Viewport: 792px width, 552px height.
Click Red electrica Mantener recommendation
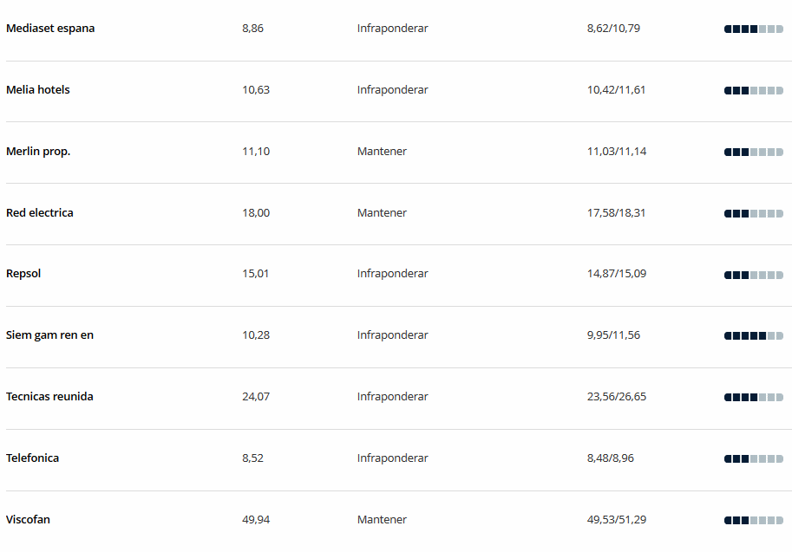382,213
